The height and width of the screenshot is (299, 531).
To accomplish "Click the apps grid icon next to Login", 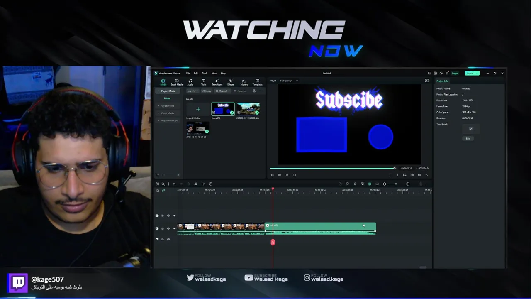I will [447, 73].
